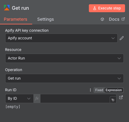Open the Docs link
Viewport: 129px width, 122px height.
[x=117, y=19]
